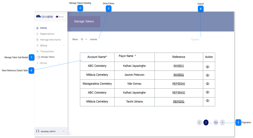Screen dimensions: 253x138
Task: Open the Registrations menu item
Action: [x=47, y=34]
